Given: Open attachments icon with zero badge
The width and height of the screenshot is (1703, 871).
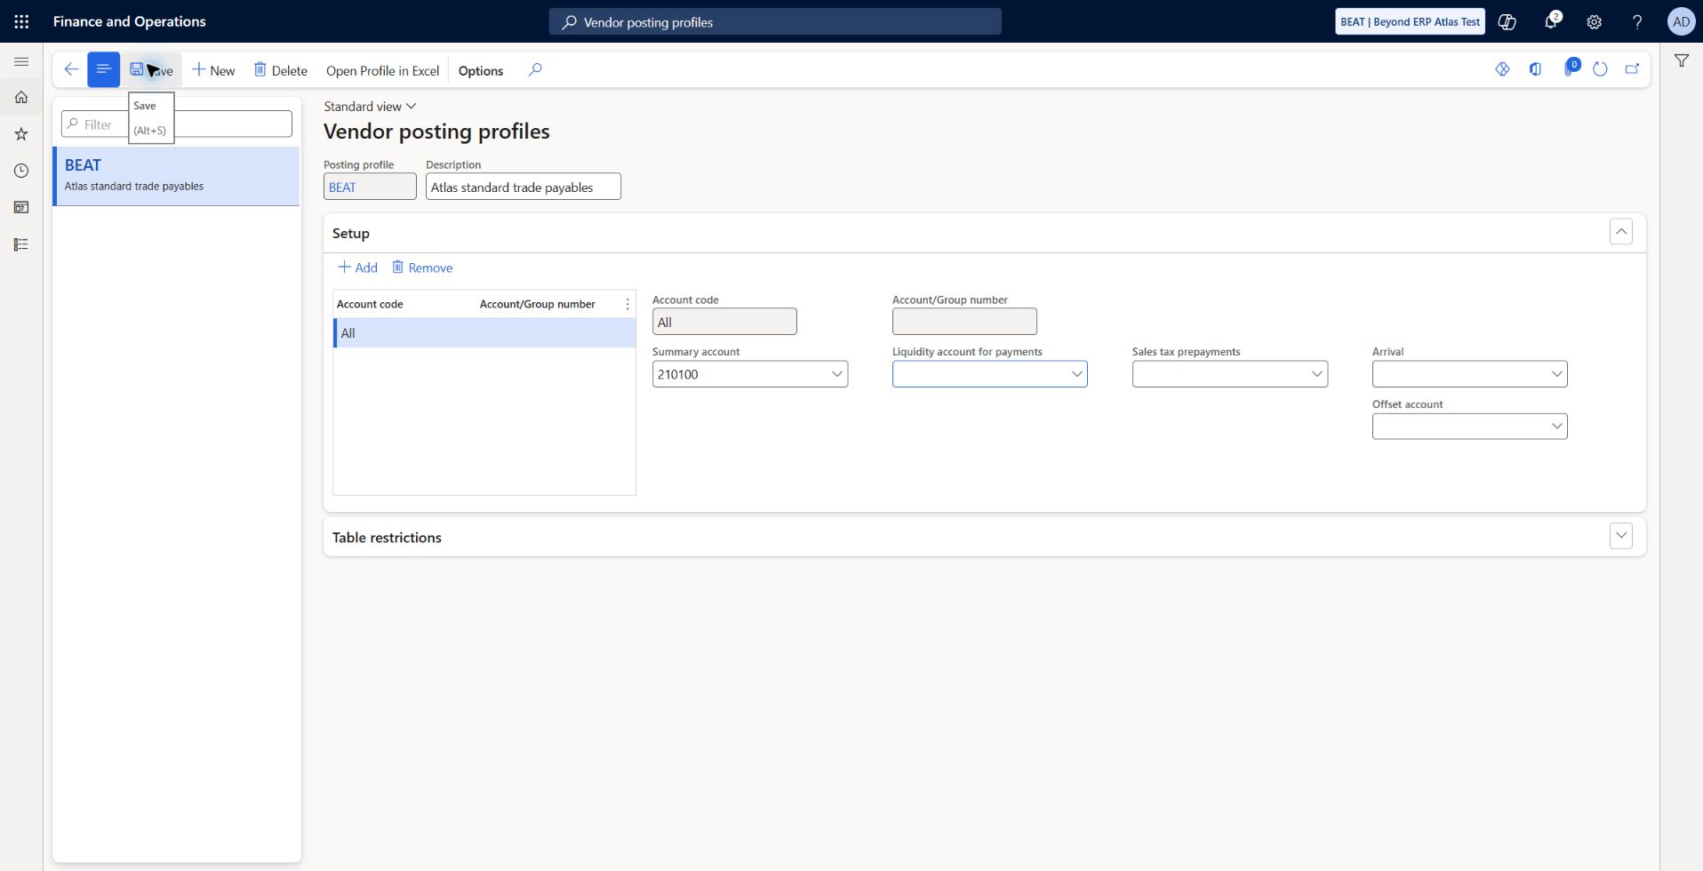Looking at the screenshot, I should pos(1570,68).
